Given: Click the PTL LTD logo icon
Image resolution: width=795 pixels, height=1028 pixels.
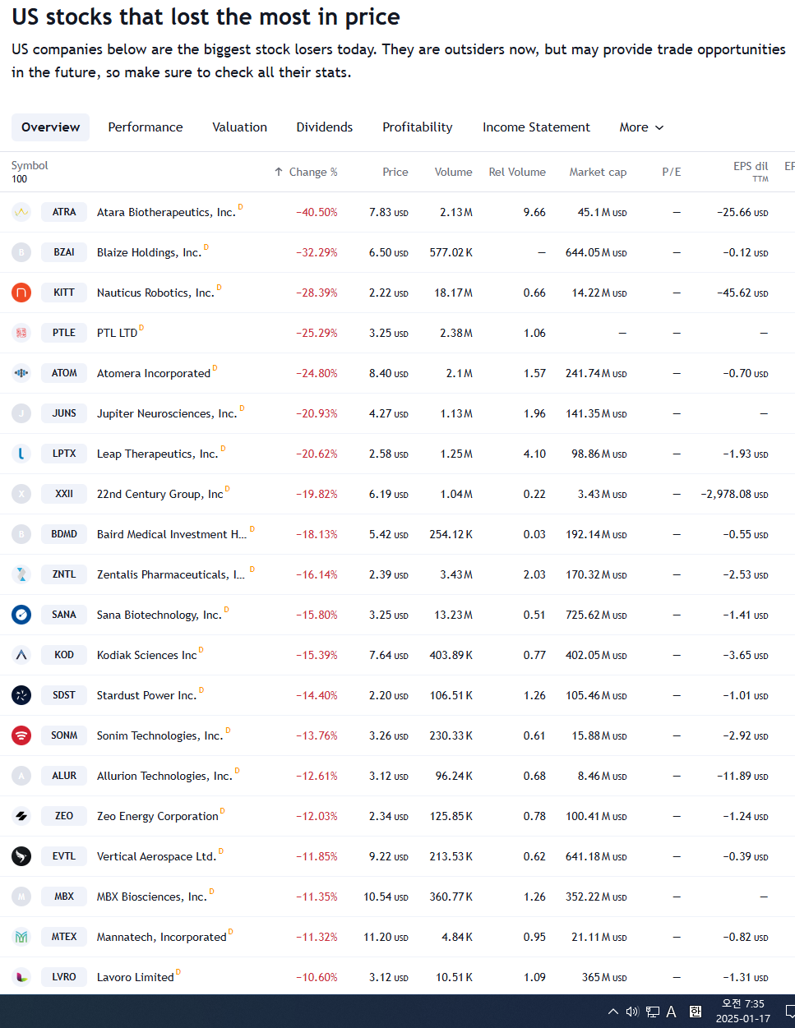Looking at the screenshot, I should coord(21,333).
